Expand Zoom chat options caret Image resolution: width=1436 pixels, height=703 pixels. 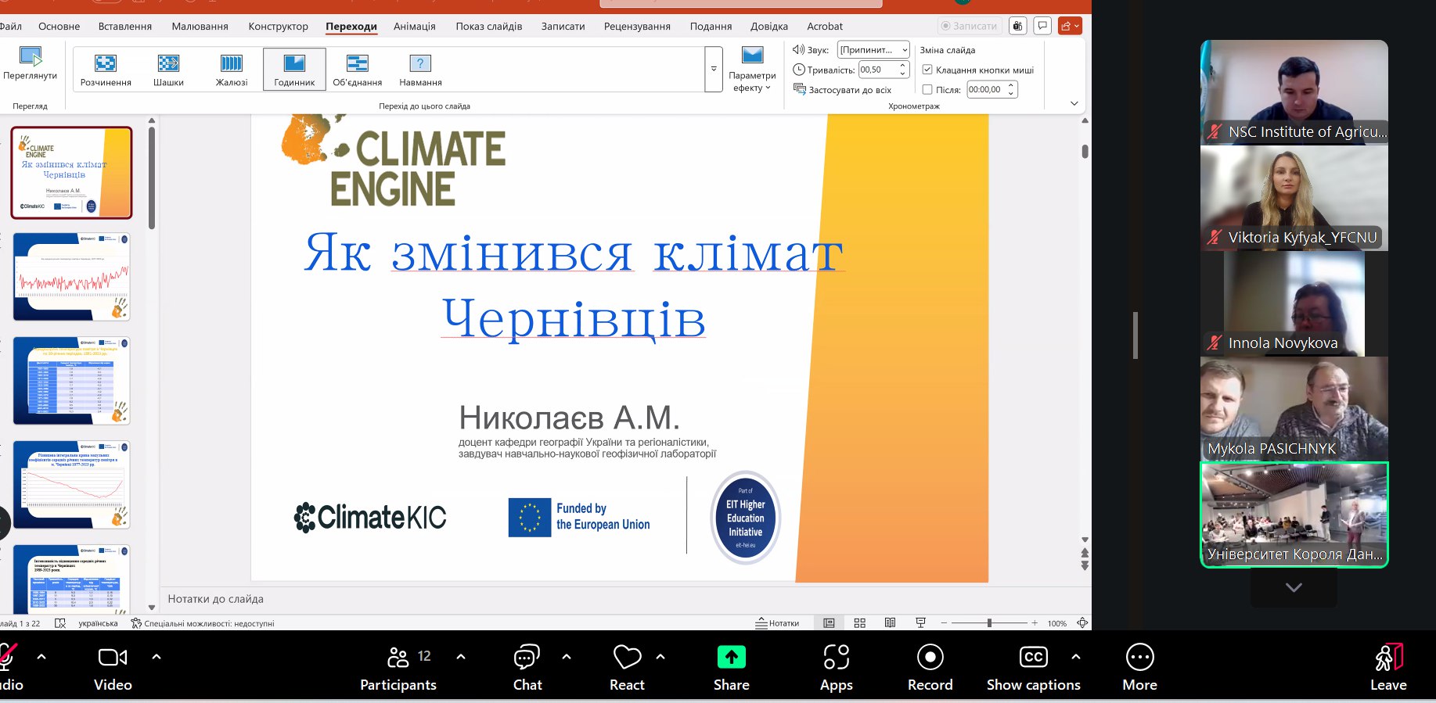(567, 657)
